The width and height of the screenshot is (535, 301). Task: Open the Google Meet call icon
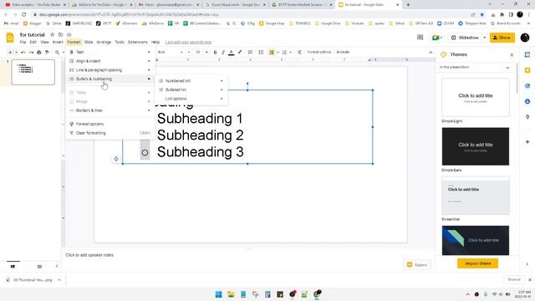(437, 38)
